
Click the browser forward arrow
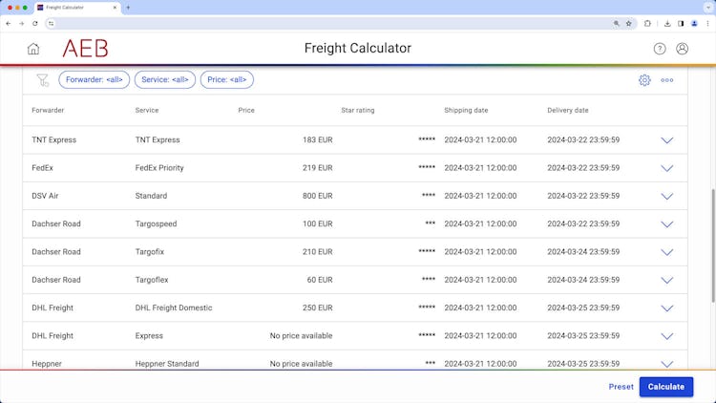[x=21, y=23]
